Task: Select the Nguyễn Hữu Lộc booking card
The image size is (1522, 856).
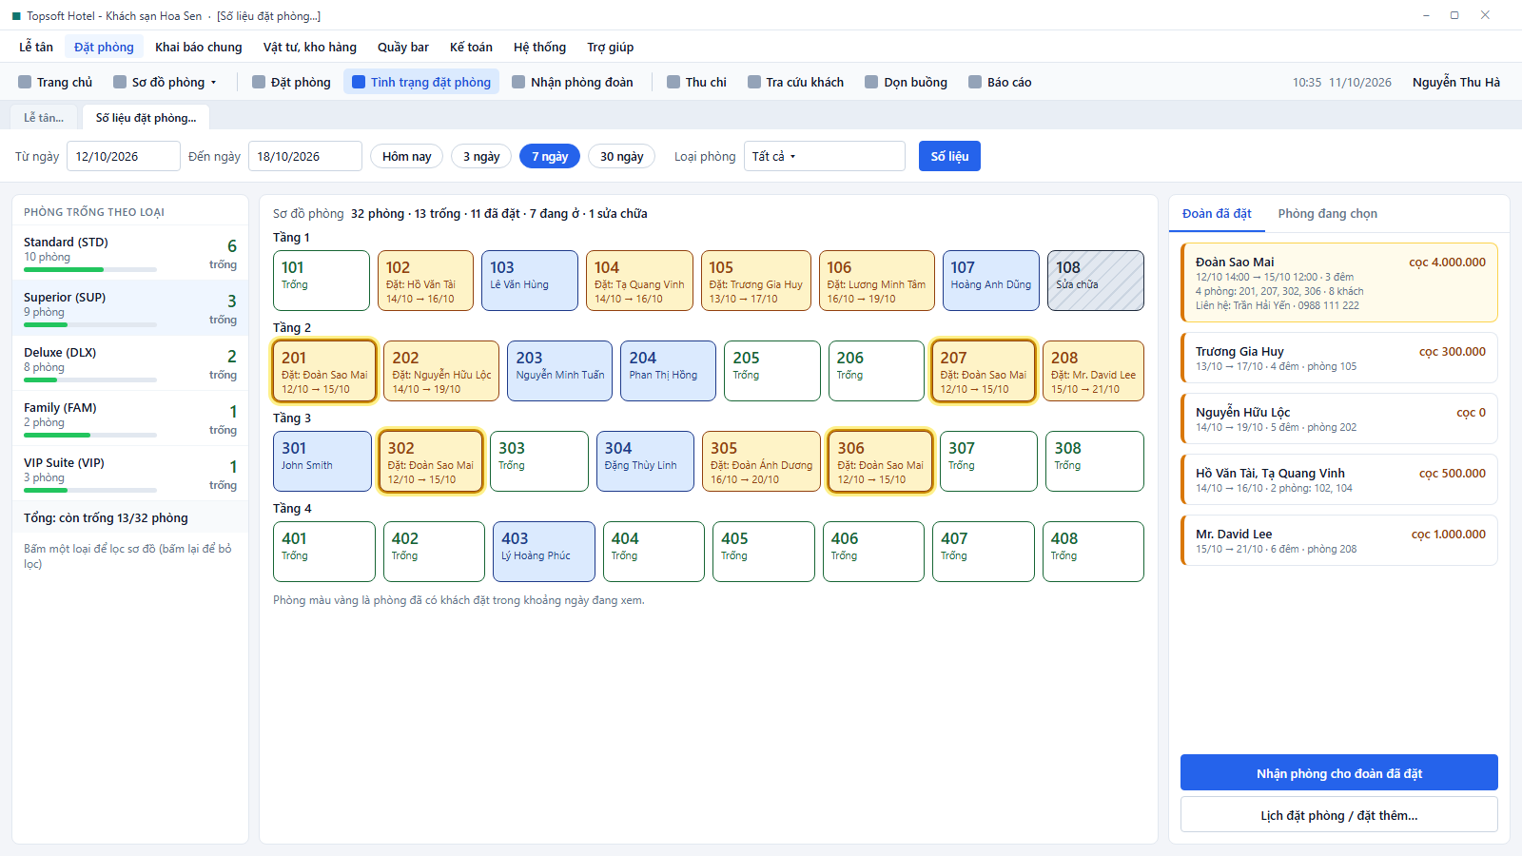Action: (1338, 418)
